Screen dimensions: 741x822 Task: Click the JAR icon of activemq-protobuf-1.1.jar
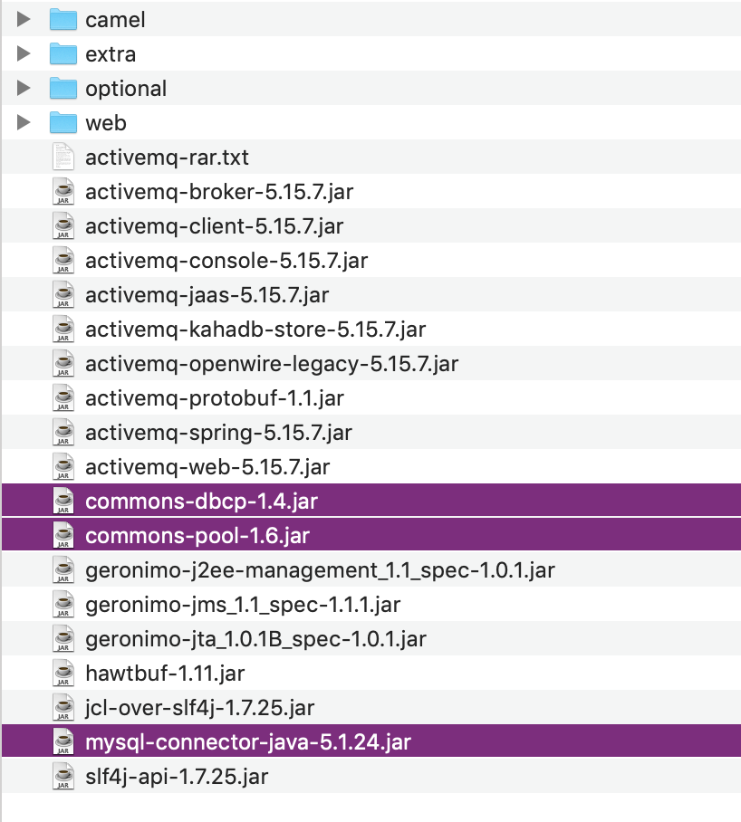click(x=63, y=398)
